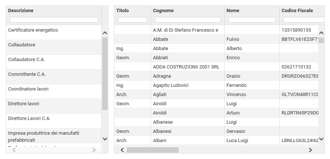
Task: Click the vertical scrollbar thumb of Descrizione list
Action: click(x=105, y=74)
